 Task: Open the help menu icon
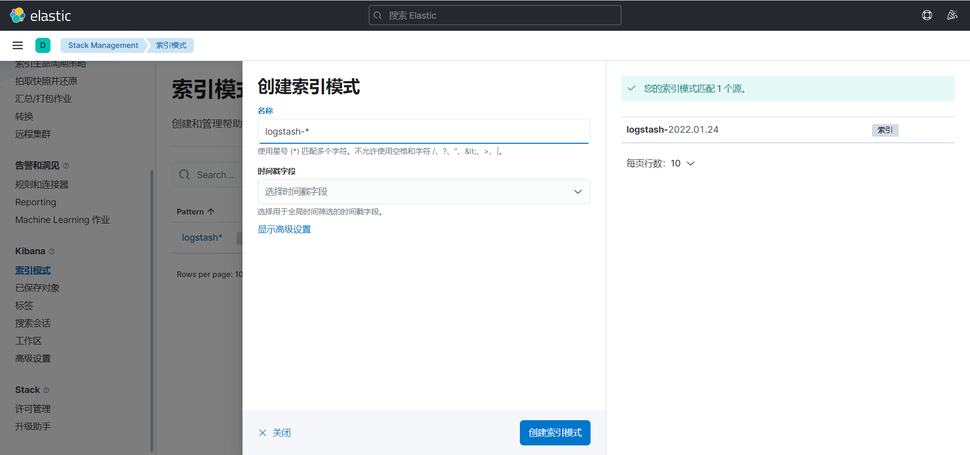click(x=927, y=15)
